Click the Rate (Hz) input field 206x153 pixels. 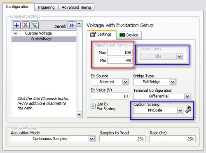pyautogui.click(x=172, y=139)
